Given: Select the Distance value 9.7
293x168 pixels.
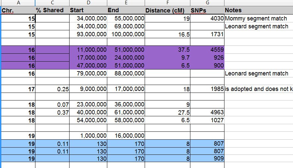Looking at the screenshot, I should pyautogui.click(x=168, y=58).
